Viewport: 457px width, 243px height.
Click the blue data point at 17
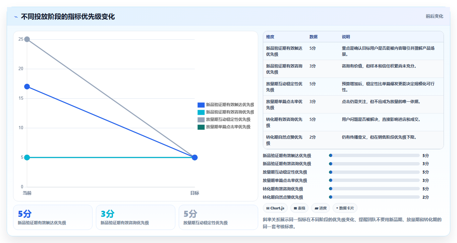[27, 87]
